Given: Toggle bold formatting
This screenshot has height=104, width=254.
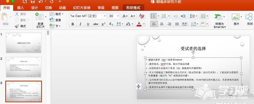Looking at the screenshot, I should tap(73, 24).
